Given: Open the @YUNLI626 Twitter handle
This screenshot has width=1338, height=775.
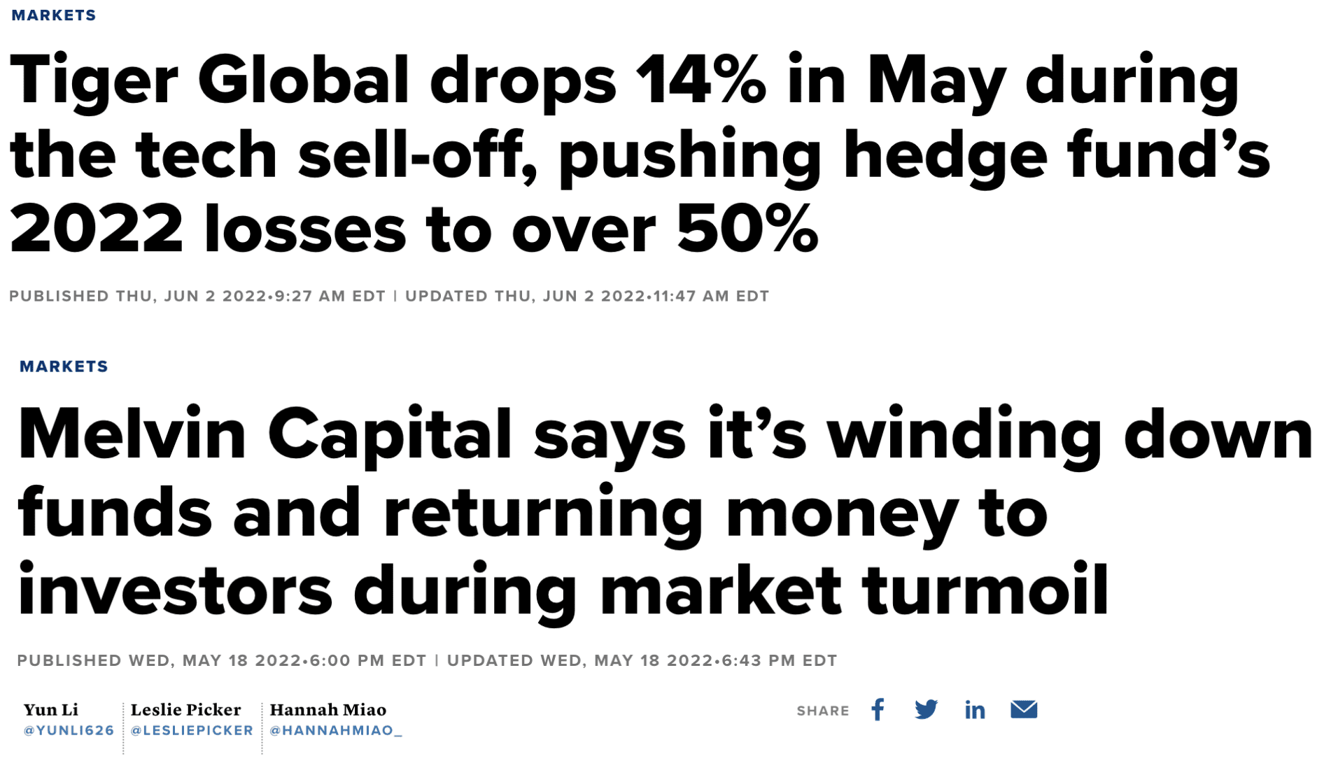Looking at the screenshot, I should tap(69, 731).
